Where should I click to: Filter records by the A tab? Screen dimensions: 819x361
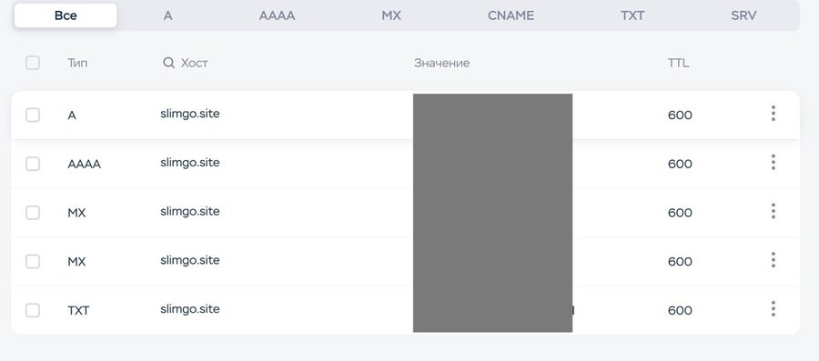(167, 15)
